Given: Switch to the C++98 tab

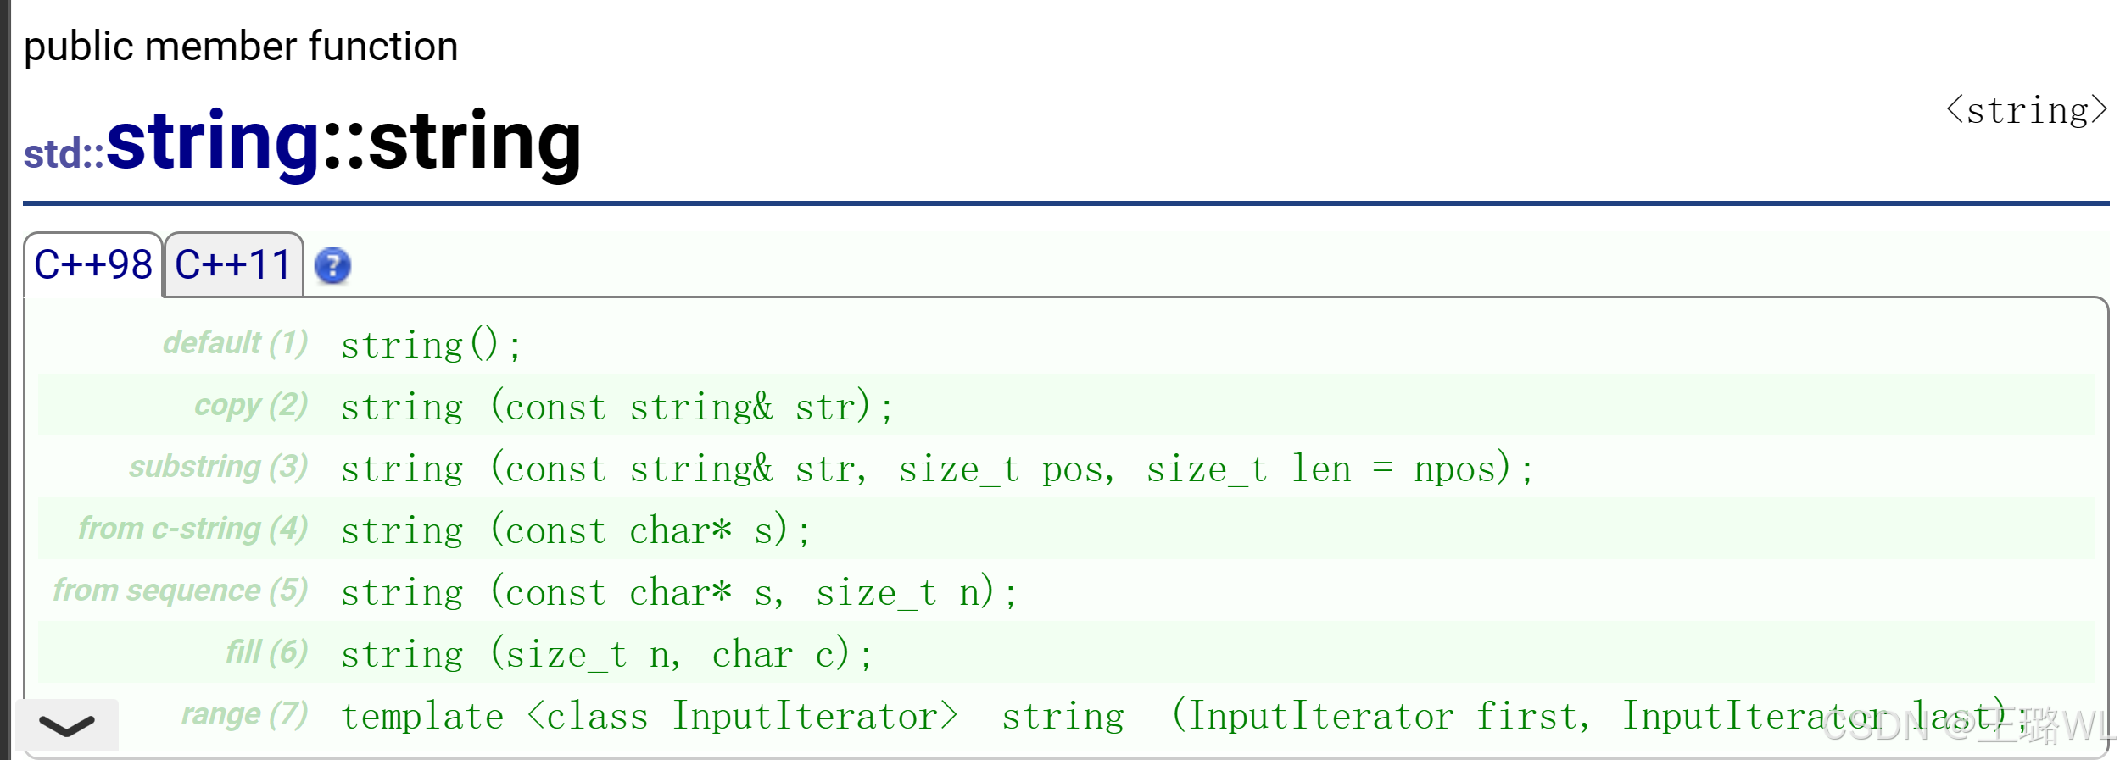Looking at the screenshot, I should pos(93,264).
